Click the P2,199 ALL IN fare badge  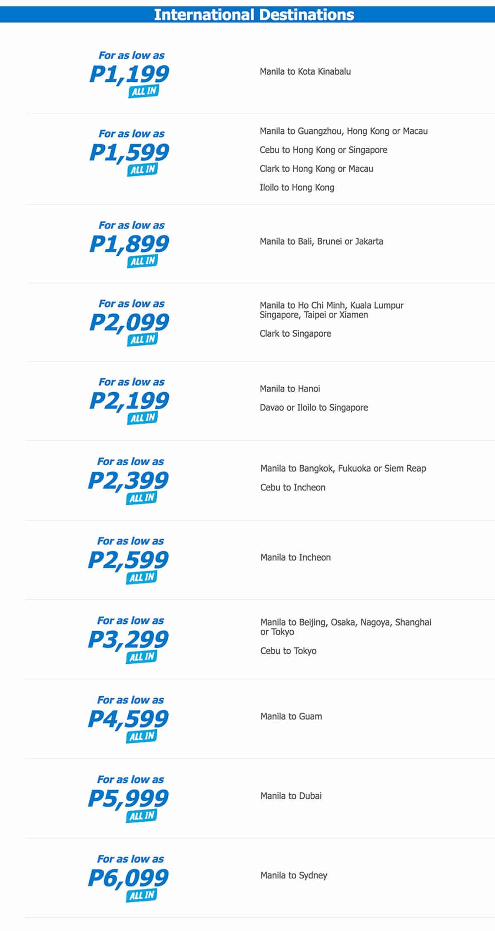[x=130, y=401]
